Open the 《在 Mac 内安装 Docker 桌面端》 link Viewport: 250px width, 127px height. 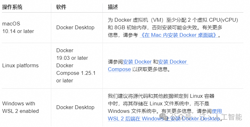pyautogui.click(x=179, y=35)
